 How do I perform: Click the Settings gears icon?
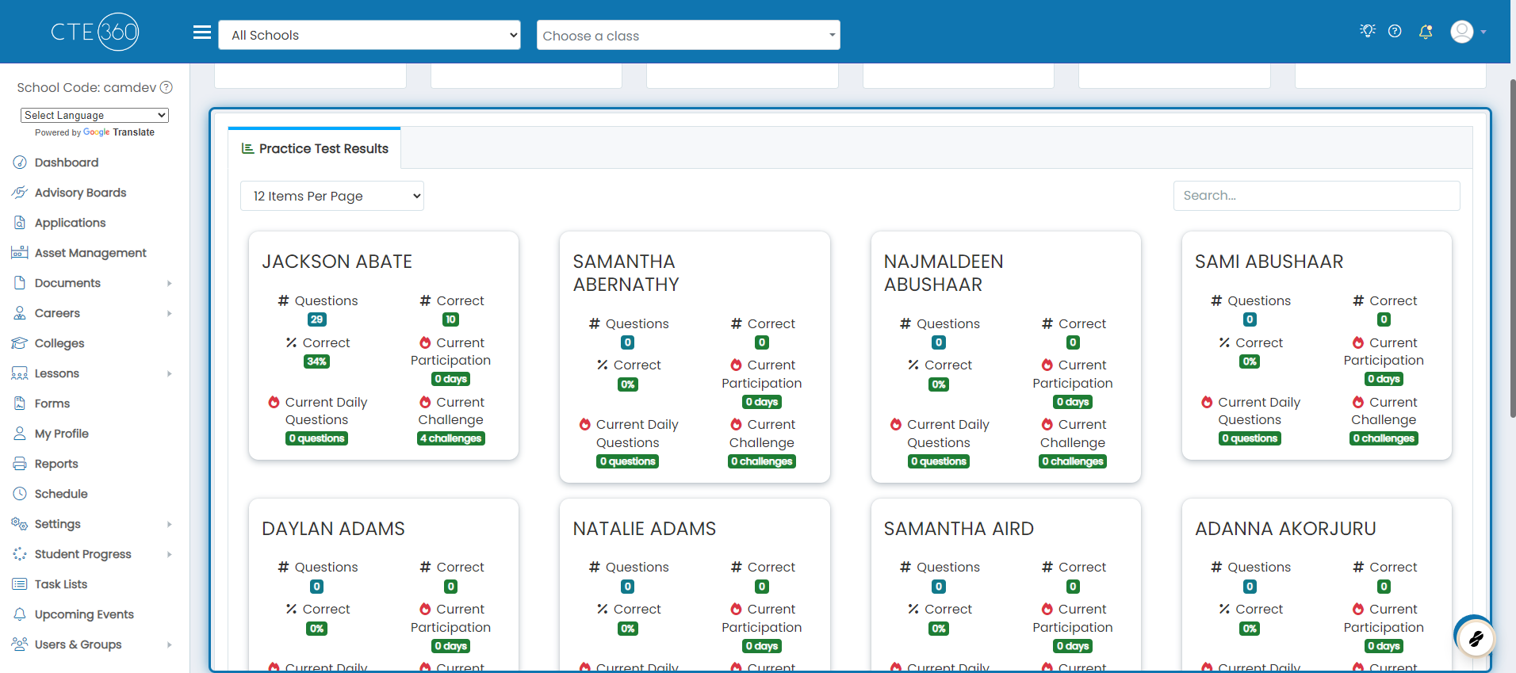coord(20,524)
